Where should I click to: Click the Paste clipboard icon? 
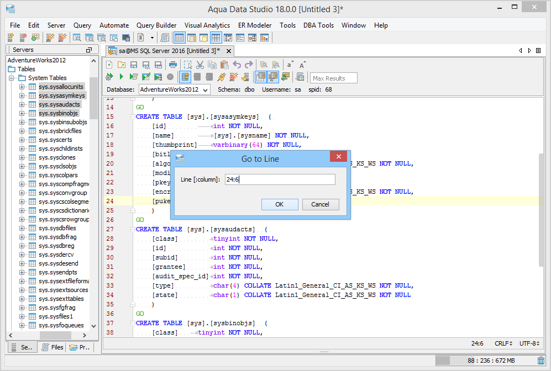click(x=224, y=65)
